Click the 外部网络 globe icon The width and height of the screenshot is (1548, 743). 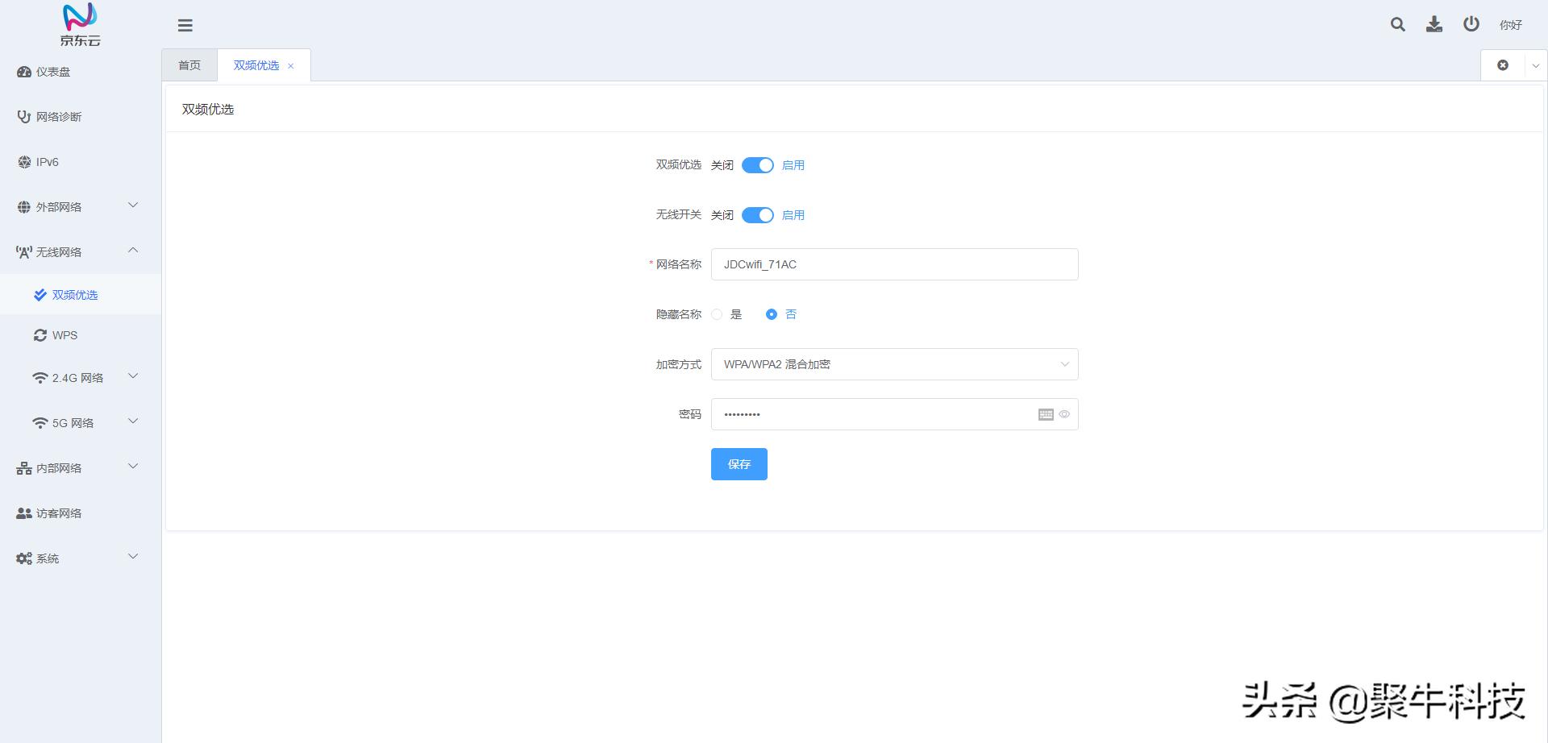click(x=24, y=207)
